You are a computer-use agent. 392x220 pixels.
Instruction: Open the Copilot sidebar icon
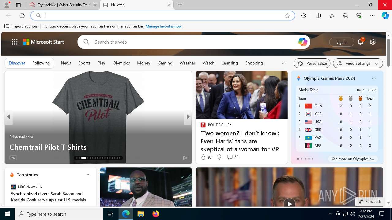[x=385, y=16]
